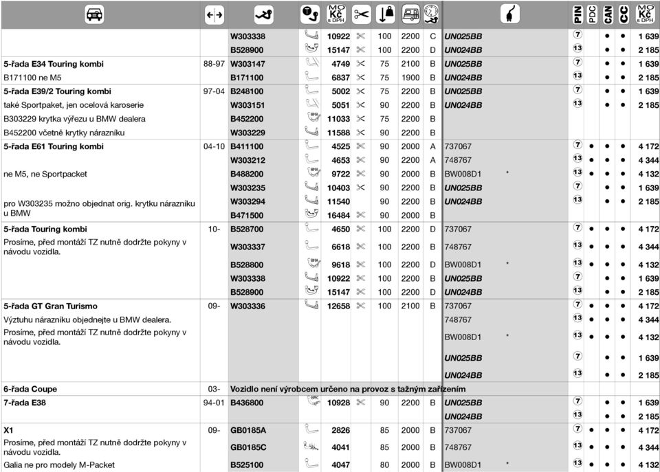This screenshot has height=472, width=660.
Task: Click part number 'W303336'
Action: pos(247,306)
